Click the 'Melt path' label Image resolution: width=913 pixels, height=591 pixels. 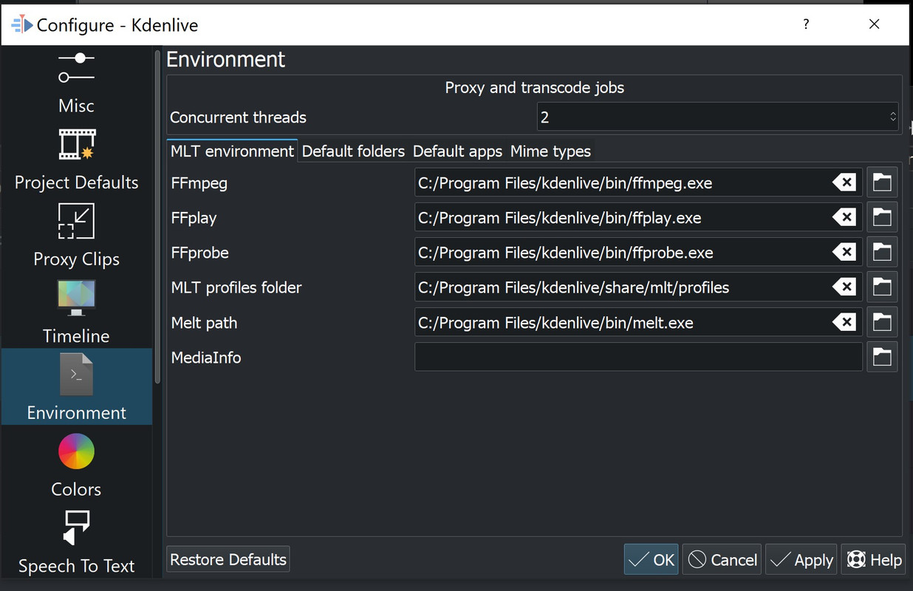(204, 323)
